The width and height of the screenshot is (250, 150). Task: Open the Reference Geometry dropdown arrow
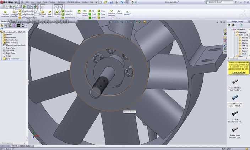tap(111, 18)
